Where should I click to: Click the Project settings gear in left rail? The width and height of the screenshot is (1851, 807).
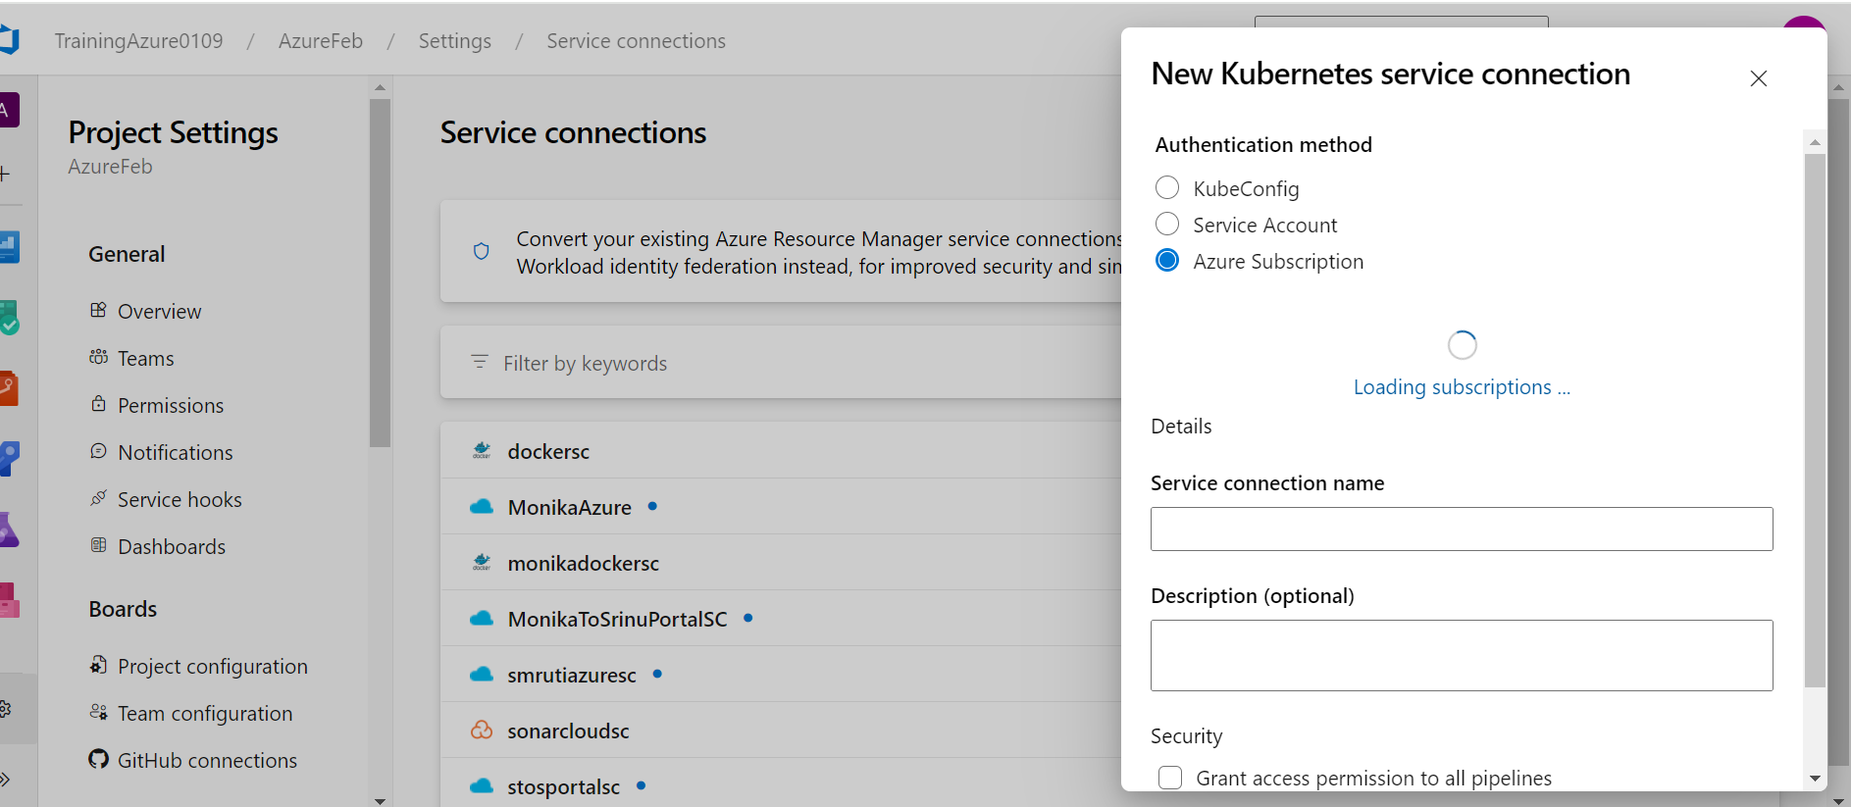pyautogui.click(x=5, y=708)
